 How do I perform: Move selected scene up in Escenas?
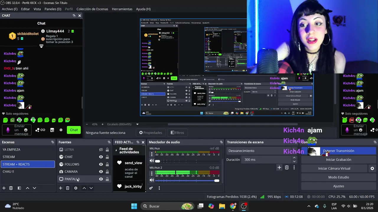pyautogui.click(x=27, y=188)
